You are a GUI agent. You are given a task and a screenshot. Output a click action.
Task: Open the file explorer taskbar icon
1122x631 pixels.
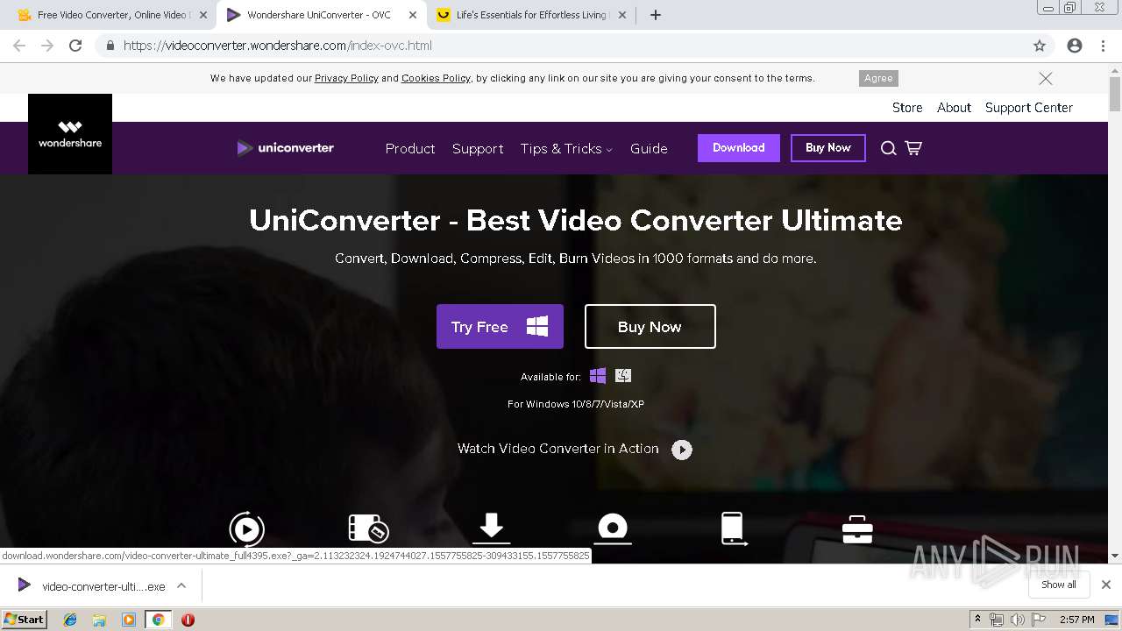click(x=99, y=620)
